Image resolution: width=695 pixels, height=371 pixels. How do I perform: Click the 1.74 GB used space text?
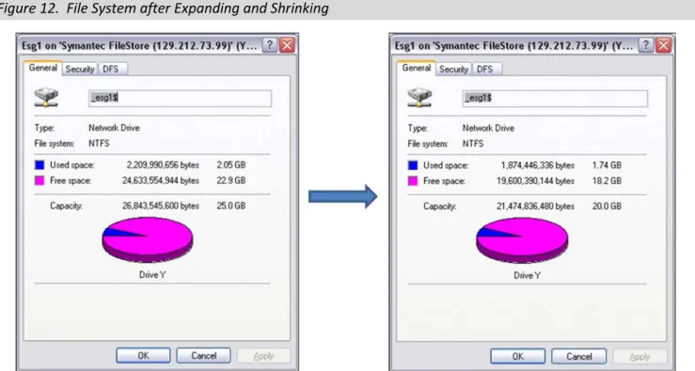607,165
